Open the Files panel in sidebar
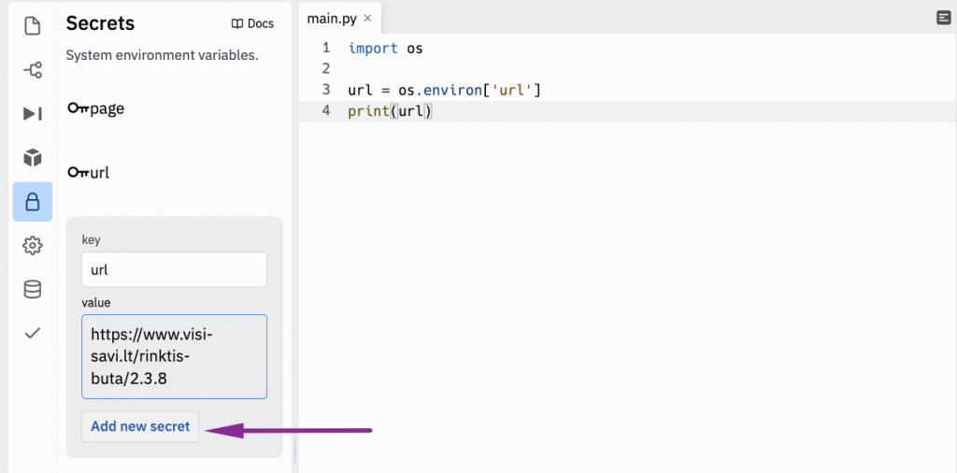This screenshot has height=473, width=957. pyautogui.click(x=33, y=25)
